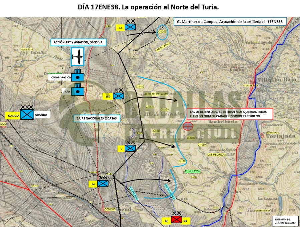Image resolution: width=300 pixels, height=227 pixels.
Task: Click the small yellow TORTAJADA tag
Action: (273, 133)
